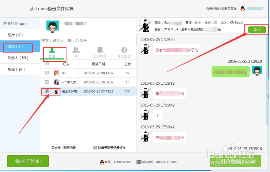Click my avatar beside green message bubble
Image resolution: width=270 pixels, height=172 pixels.
257,71
